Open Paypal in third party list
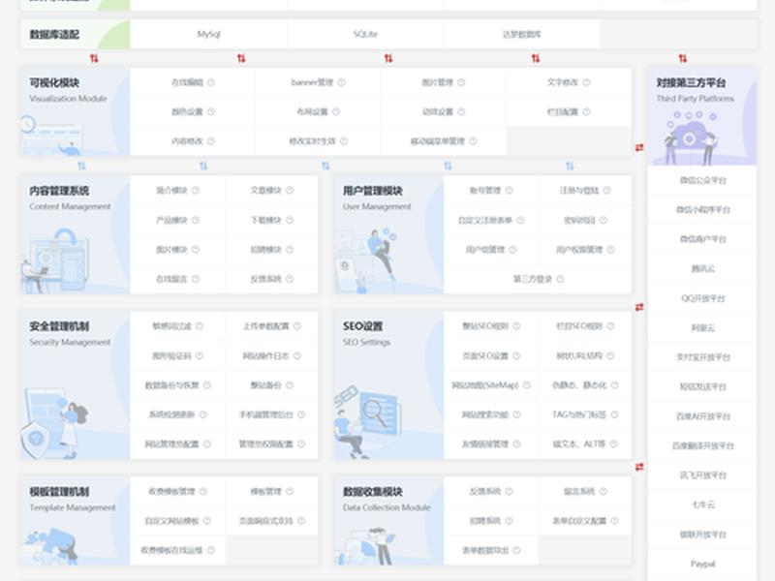The height and width of the screenshot is (581, 775). (x=702, y=564)
